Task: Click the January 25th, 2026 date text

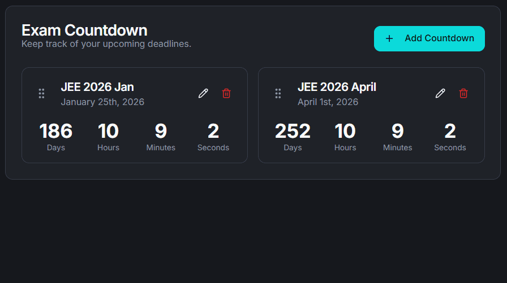Action: [102, 102]
